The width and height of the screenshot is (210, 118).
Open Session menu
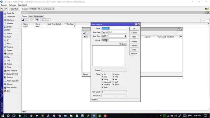point(4,5)
